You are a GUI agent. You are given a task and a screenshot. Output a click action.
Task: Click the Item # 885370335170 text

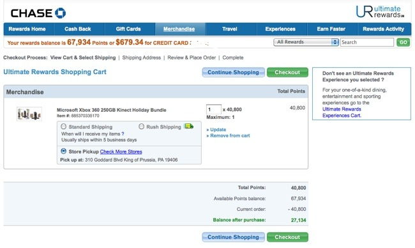click(78, 116)
